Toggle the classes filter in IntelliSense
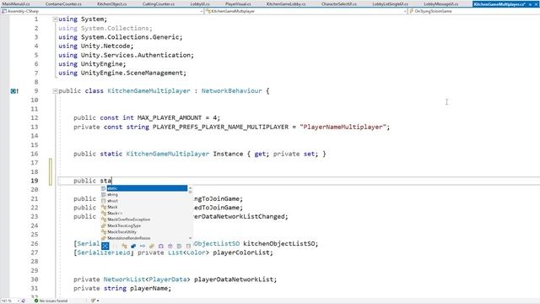Viewport: 540px width, 304px height. coord(124,246)
